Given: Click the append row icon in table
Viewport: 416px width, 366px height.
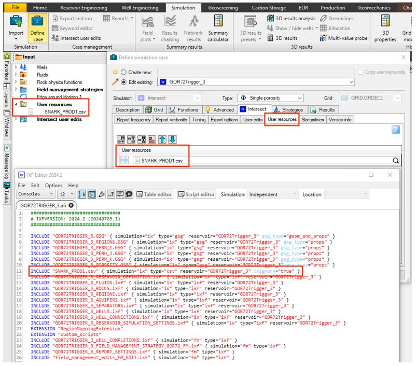Looking at the screenshot, I should coord(121,139).
